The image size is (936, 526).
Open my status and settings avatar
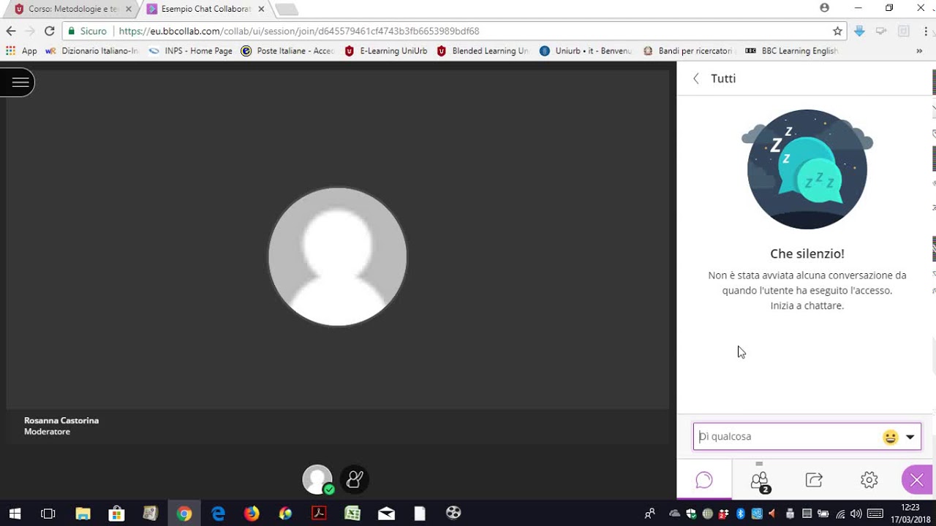[x=317, y=479]
